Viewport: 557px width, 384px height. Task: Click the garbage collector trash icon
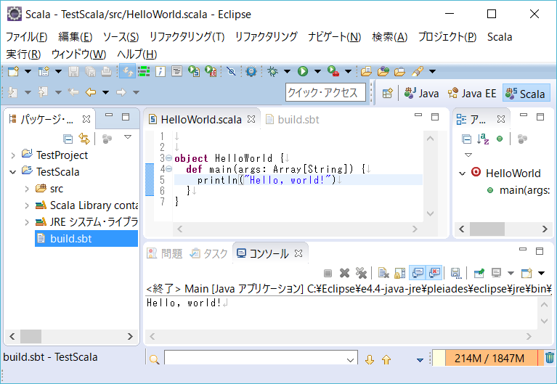tap(549, 357)
